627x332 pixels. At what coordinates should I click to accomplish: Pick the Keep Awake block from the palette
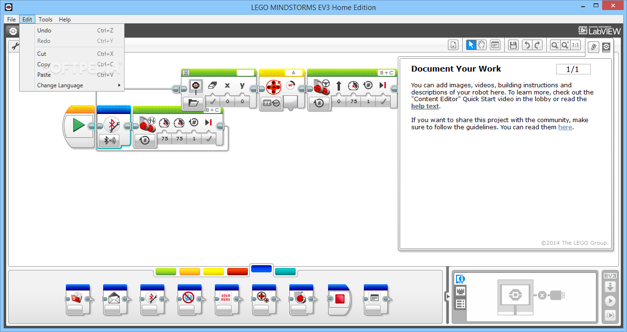[189, 300]
